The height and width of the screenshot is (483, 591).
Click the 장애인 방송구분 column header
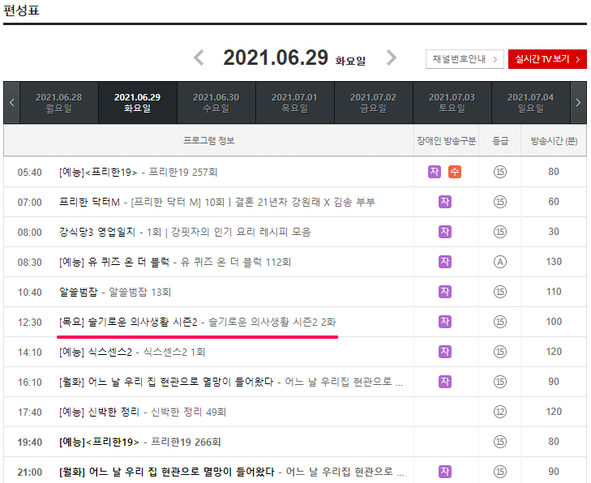click(446, 140)
